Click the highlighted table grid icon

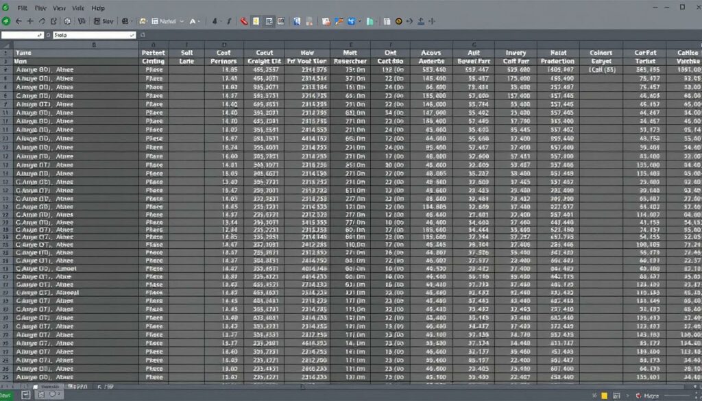click(269, 21)
